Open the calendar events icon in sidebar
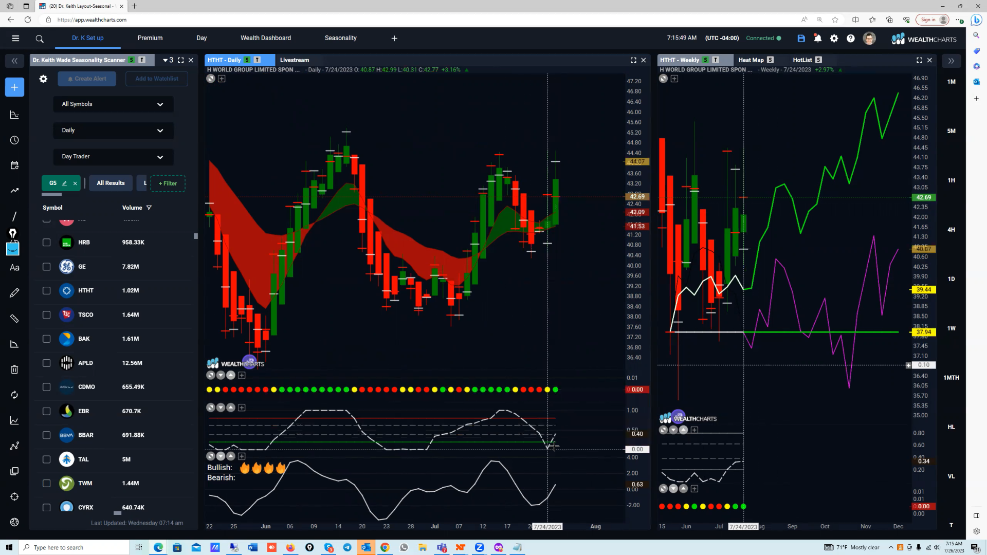The image size is (987, 555). pyautogui.click(x=14, y=165)
